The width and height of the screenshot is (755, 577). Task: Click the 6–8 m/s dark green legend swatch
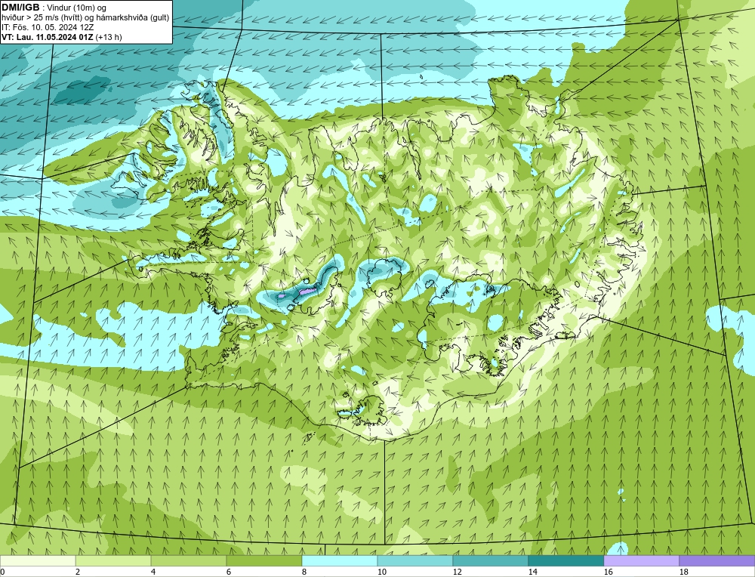264,560
